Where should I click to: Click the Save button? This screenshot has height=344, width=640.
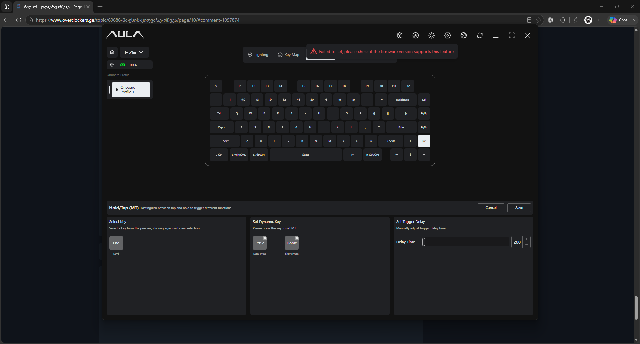(x=519, y=208)
